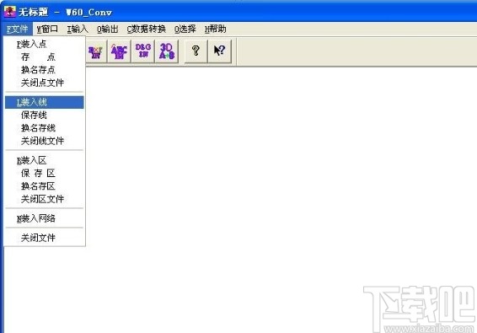Open the question mark help icon

click(196, 51)
